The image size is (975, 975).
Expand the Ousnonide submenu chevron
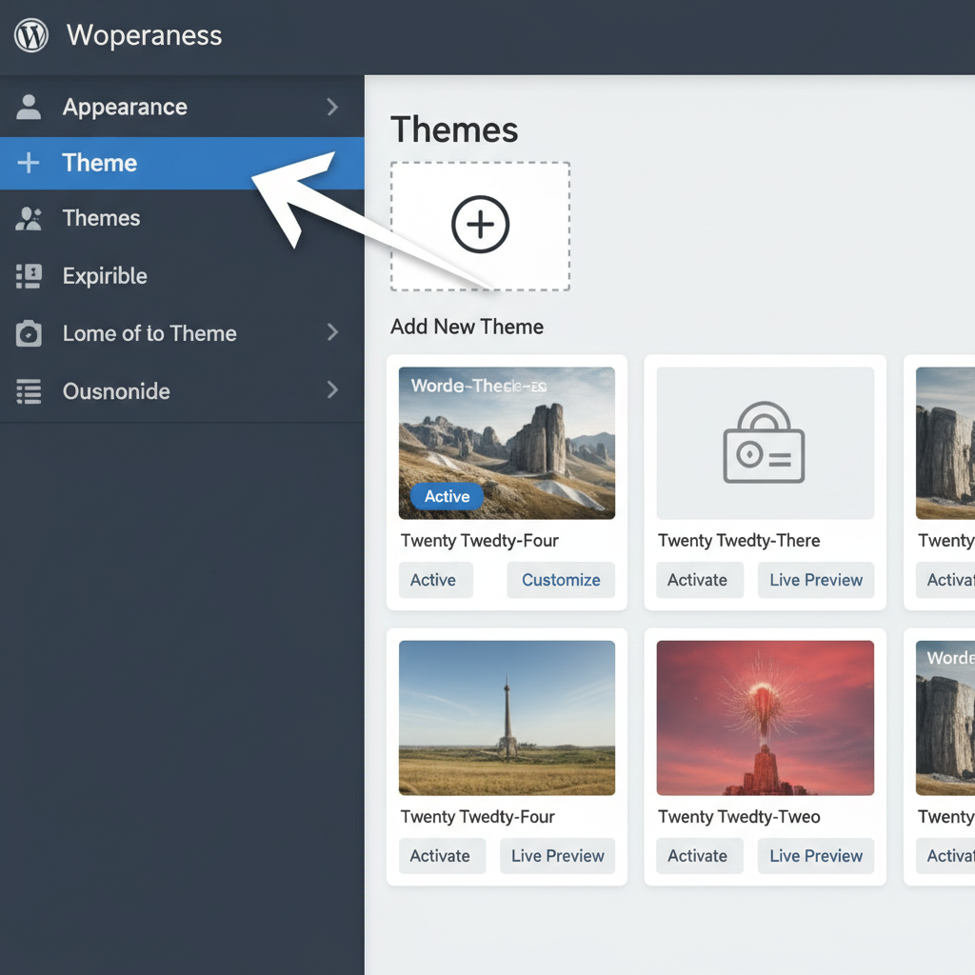[332, 389]
